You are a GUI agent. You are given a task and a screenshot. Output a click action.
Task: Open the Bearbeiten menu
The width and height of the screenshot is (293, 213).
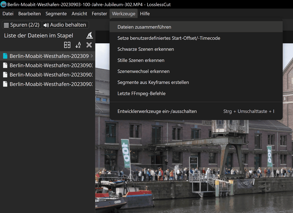(x=29, y=14)
